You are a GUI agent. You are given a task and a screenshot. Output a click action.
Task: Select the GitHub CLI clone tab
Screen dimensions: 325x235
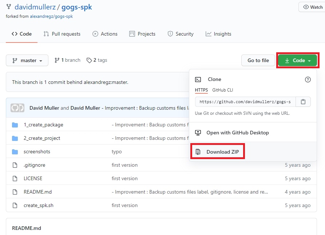pyautogui.click(x=223, y=90)
